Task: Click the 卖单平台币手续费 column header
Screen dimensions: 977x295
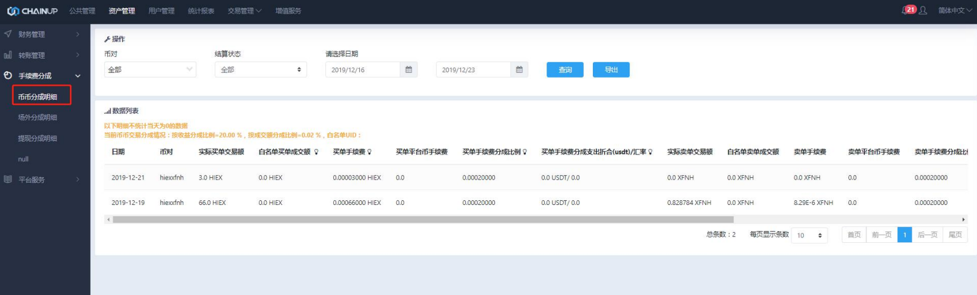Action: pyautogui.click(x=874, y=152)
